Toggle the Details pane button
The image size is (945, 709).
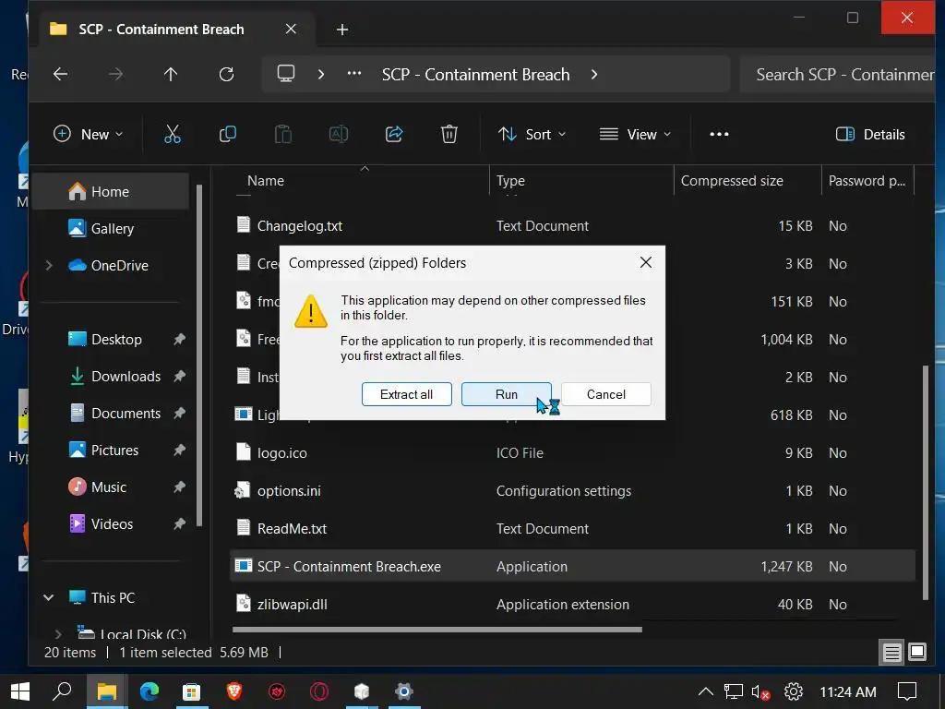870,134
